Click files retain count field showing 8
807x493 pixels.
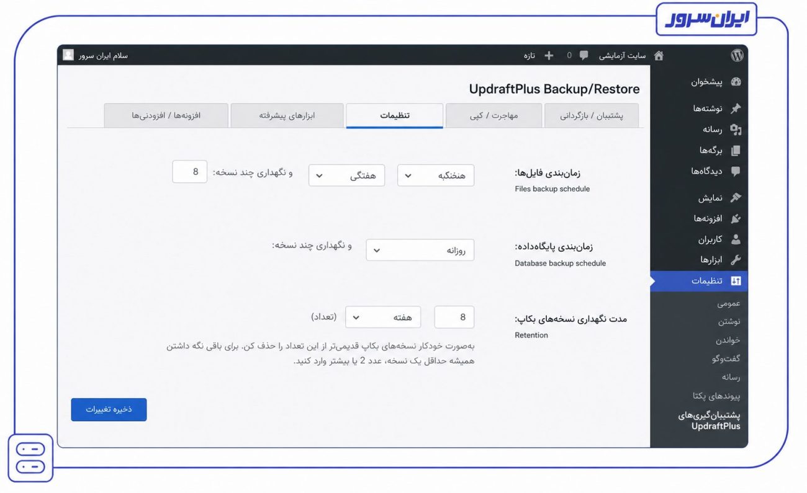(x=189, y=172)
